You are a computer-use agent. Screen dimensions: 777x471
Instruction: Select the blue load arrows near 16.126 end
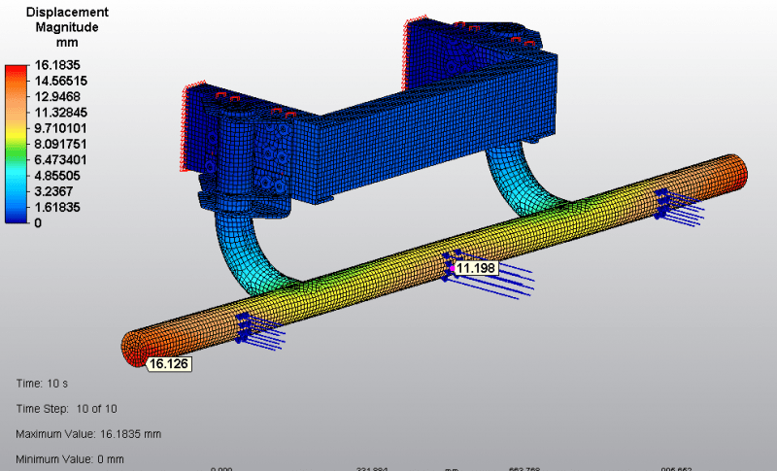coord(260,331)
